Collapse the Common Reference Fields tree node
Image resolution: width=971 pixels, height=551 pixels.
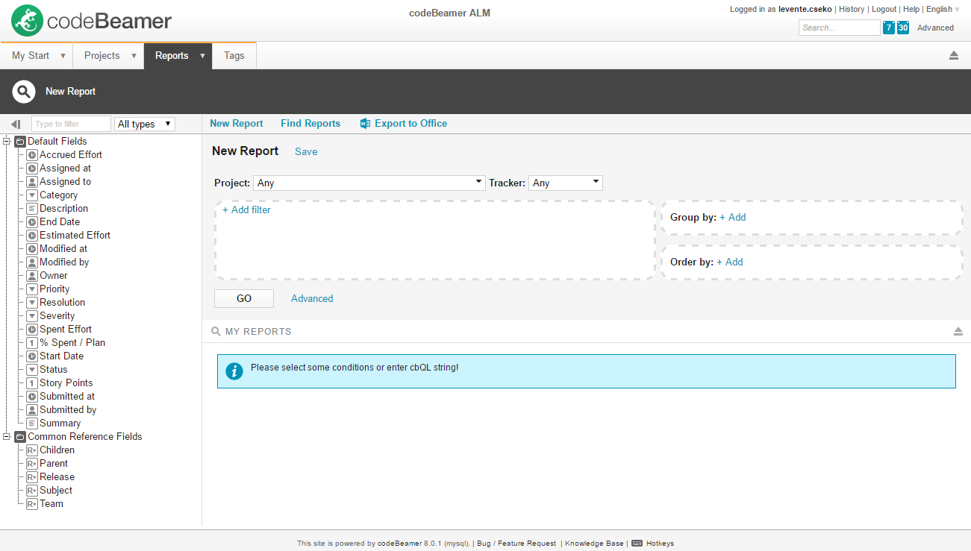(7, 437)
